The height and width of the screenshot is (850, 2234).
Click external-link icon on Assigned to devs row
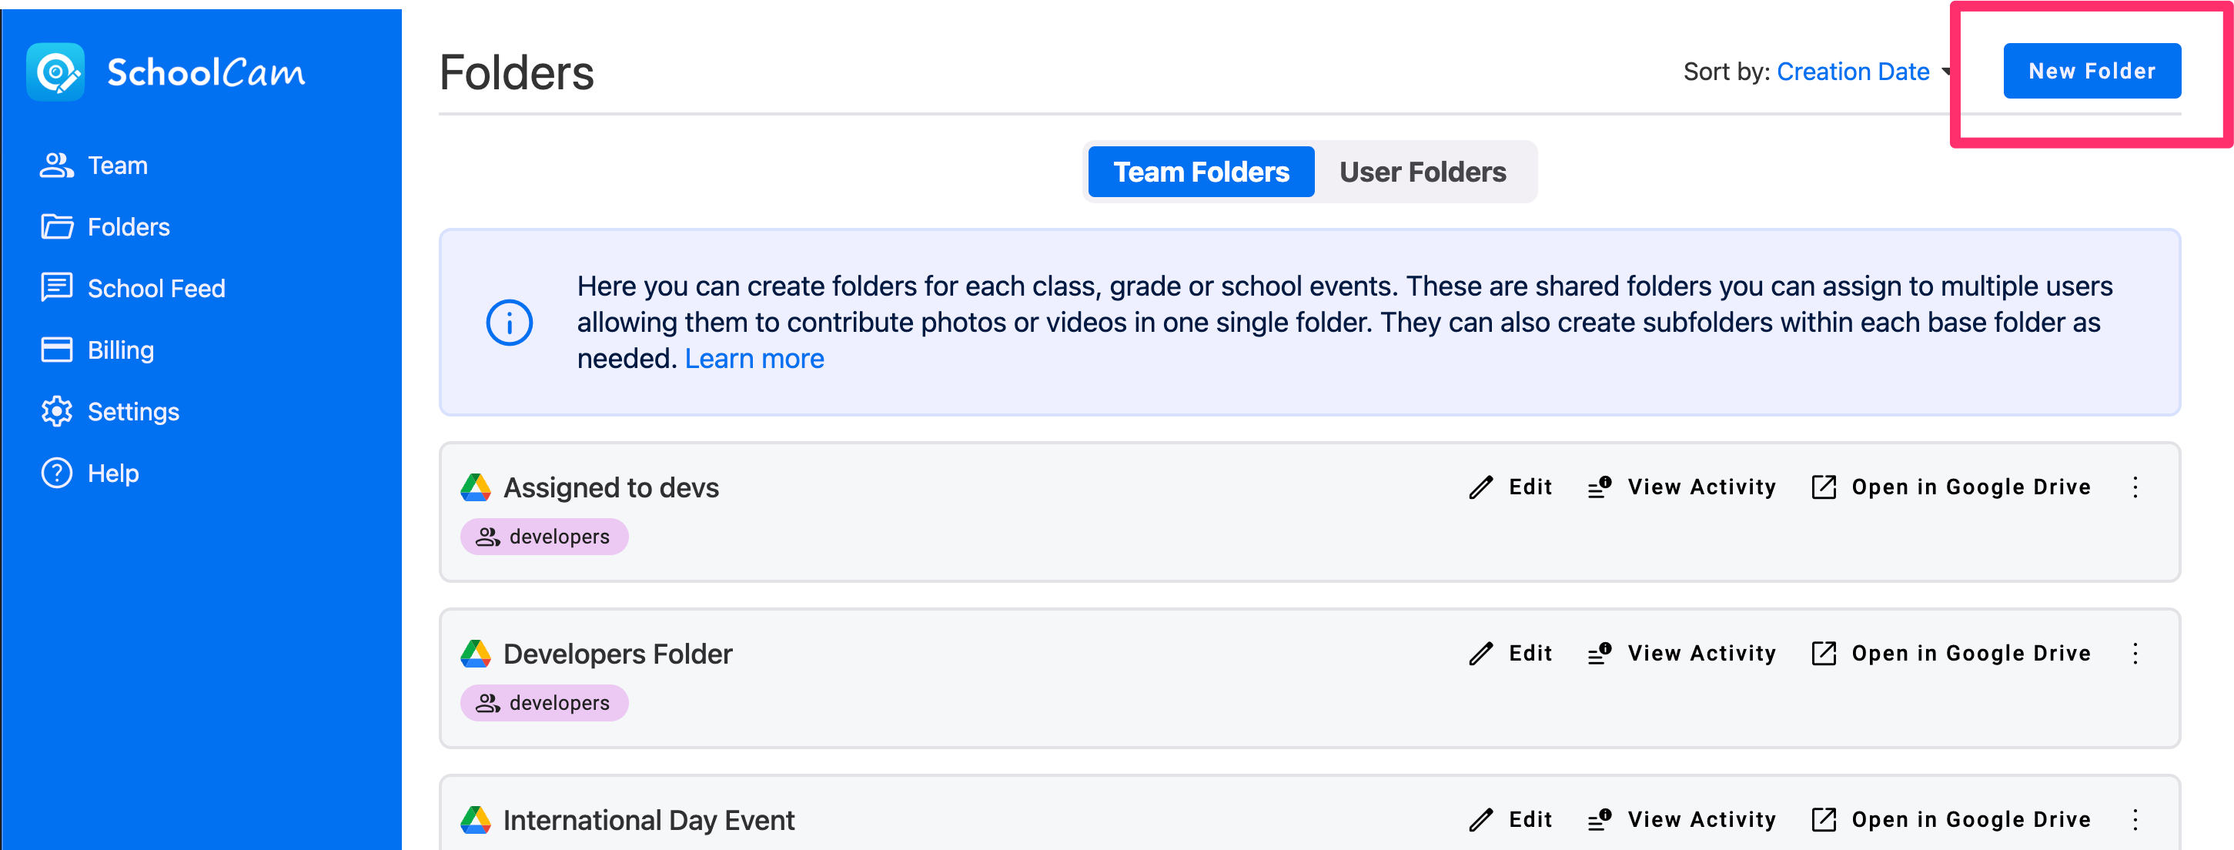pyautogui.click(x=1824, y=487)
